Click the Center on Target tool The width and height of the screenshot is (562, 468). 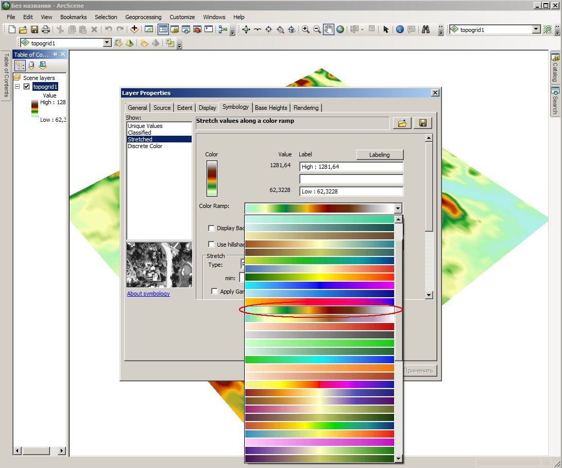pos(269,29)
